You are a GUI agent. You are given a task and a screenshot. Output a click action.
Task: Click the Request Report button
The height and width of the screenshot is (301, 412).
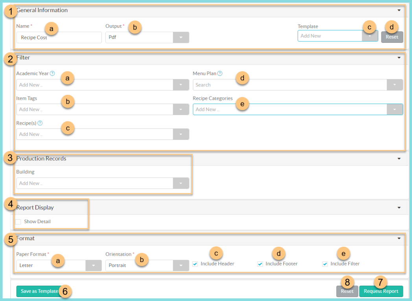click(x=381, y=291)
